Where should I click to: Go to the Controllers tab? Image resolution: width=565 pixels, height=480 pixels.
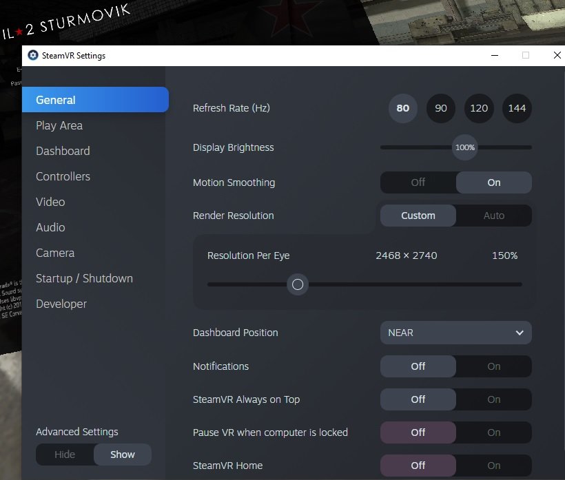point(63,176)
